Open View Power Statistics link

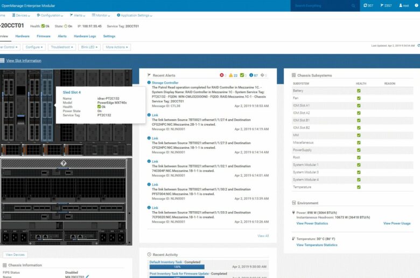[312, 223]
